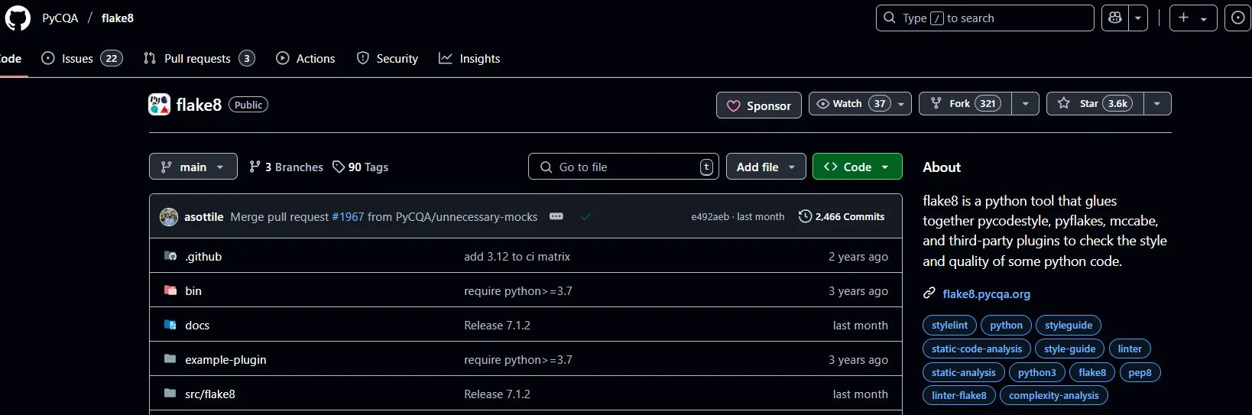1252x415 pixels.
Task: Open the asottile author link
Action: coord(204,217)
